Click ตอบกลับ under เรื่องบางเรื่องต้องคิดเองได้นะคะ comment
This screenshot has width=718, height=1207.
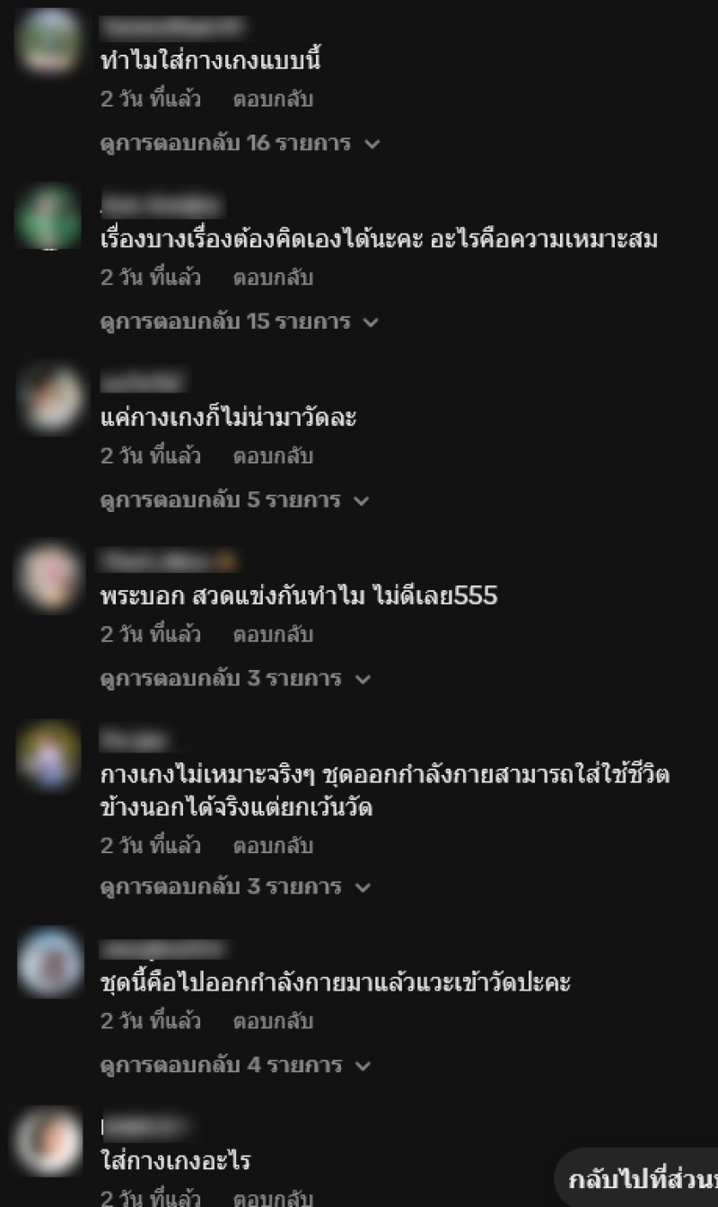273,278
